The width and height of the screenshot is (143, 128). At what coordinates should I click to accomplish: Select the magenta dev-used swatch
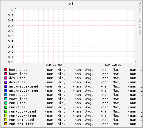pos(6,78)
